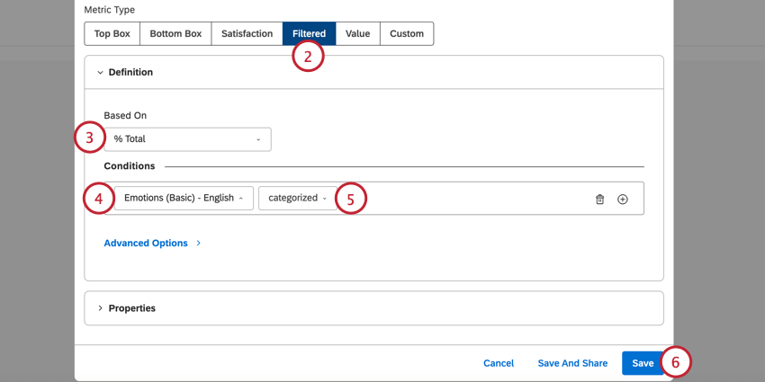Click step marker number 4
The image size is (765, 382).
(98, 198)
